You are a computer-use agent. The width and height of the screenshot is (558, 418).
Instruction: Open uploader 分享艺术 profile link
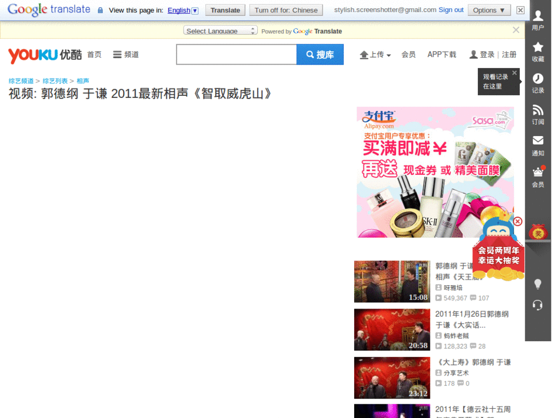click(x=456, y=373)
